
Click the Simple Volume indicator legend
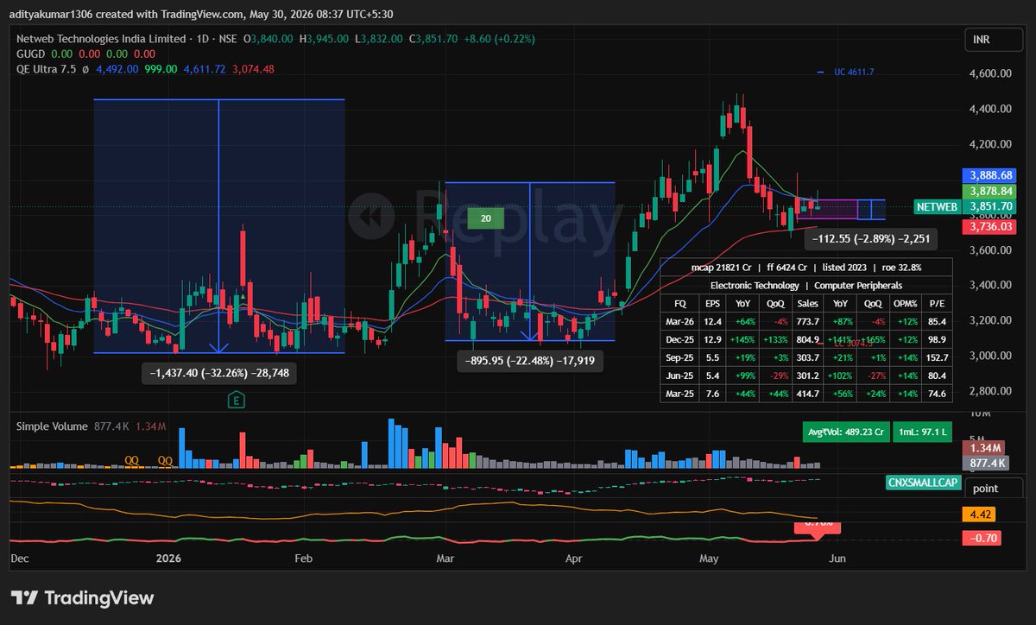52,426
